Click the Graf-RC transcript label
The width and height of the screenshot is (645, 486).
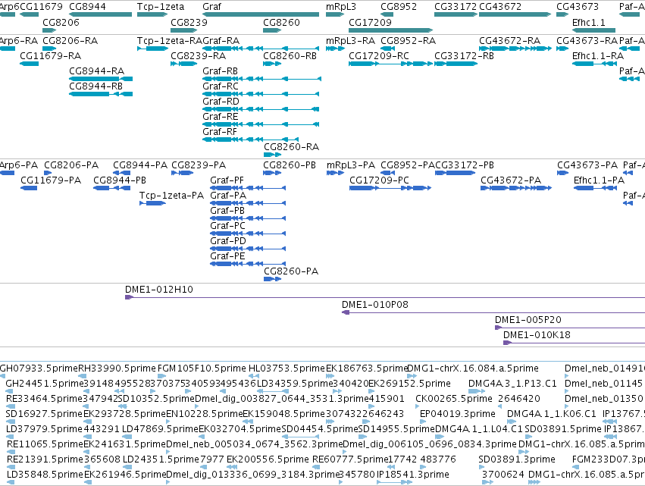pos(220,86)
